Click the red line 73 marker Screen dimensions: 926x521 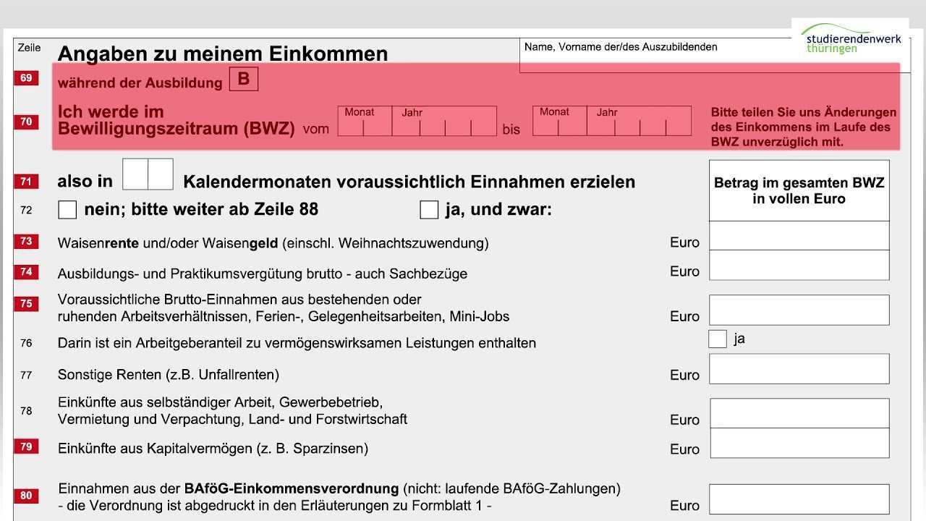coord(26,241)
